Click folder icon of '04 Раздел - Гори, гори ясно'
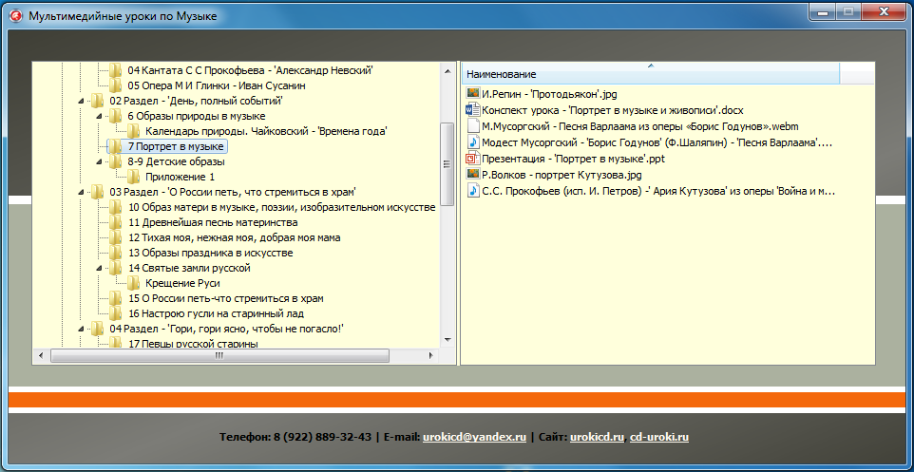 [x=97, y=329]
